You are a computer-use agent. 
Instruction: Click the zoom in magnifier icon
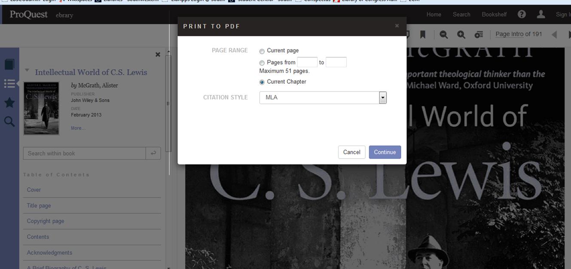coord(461,34)
